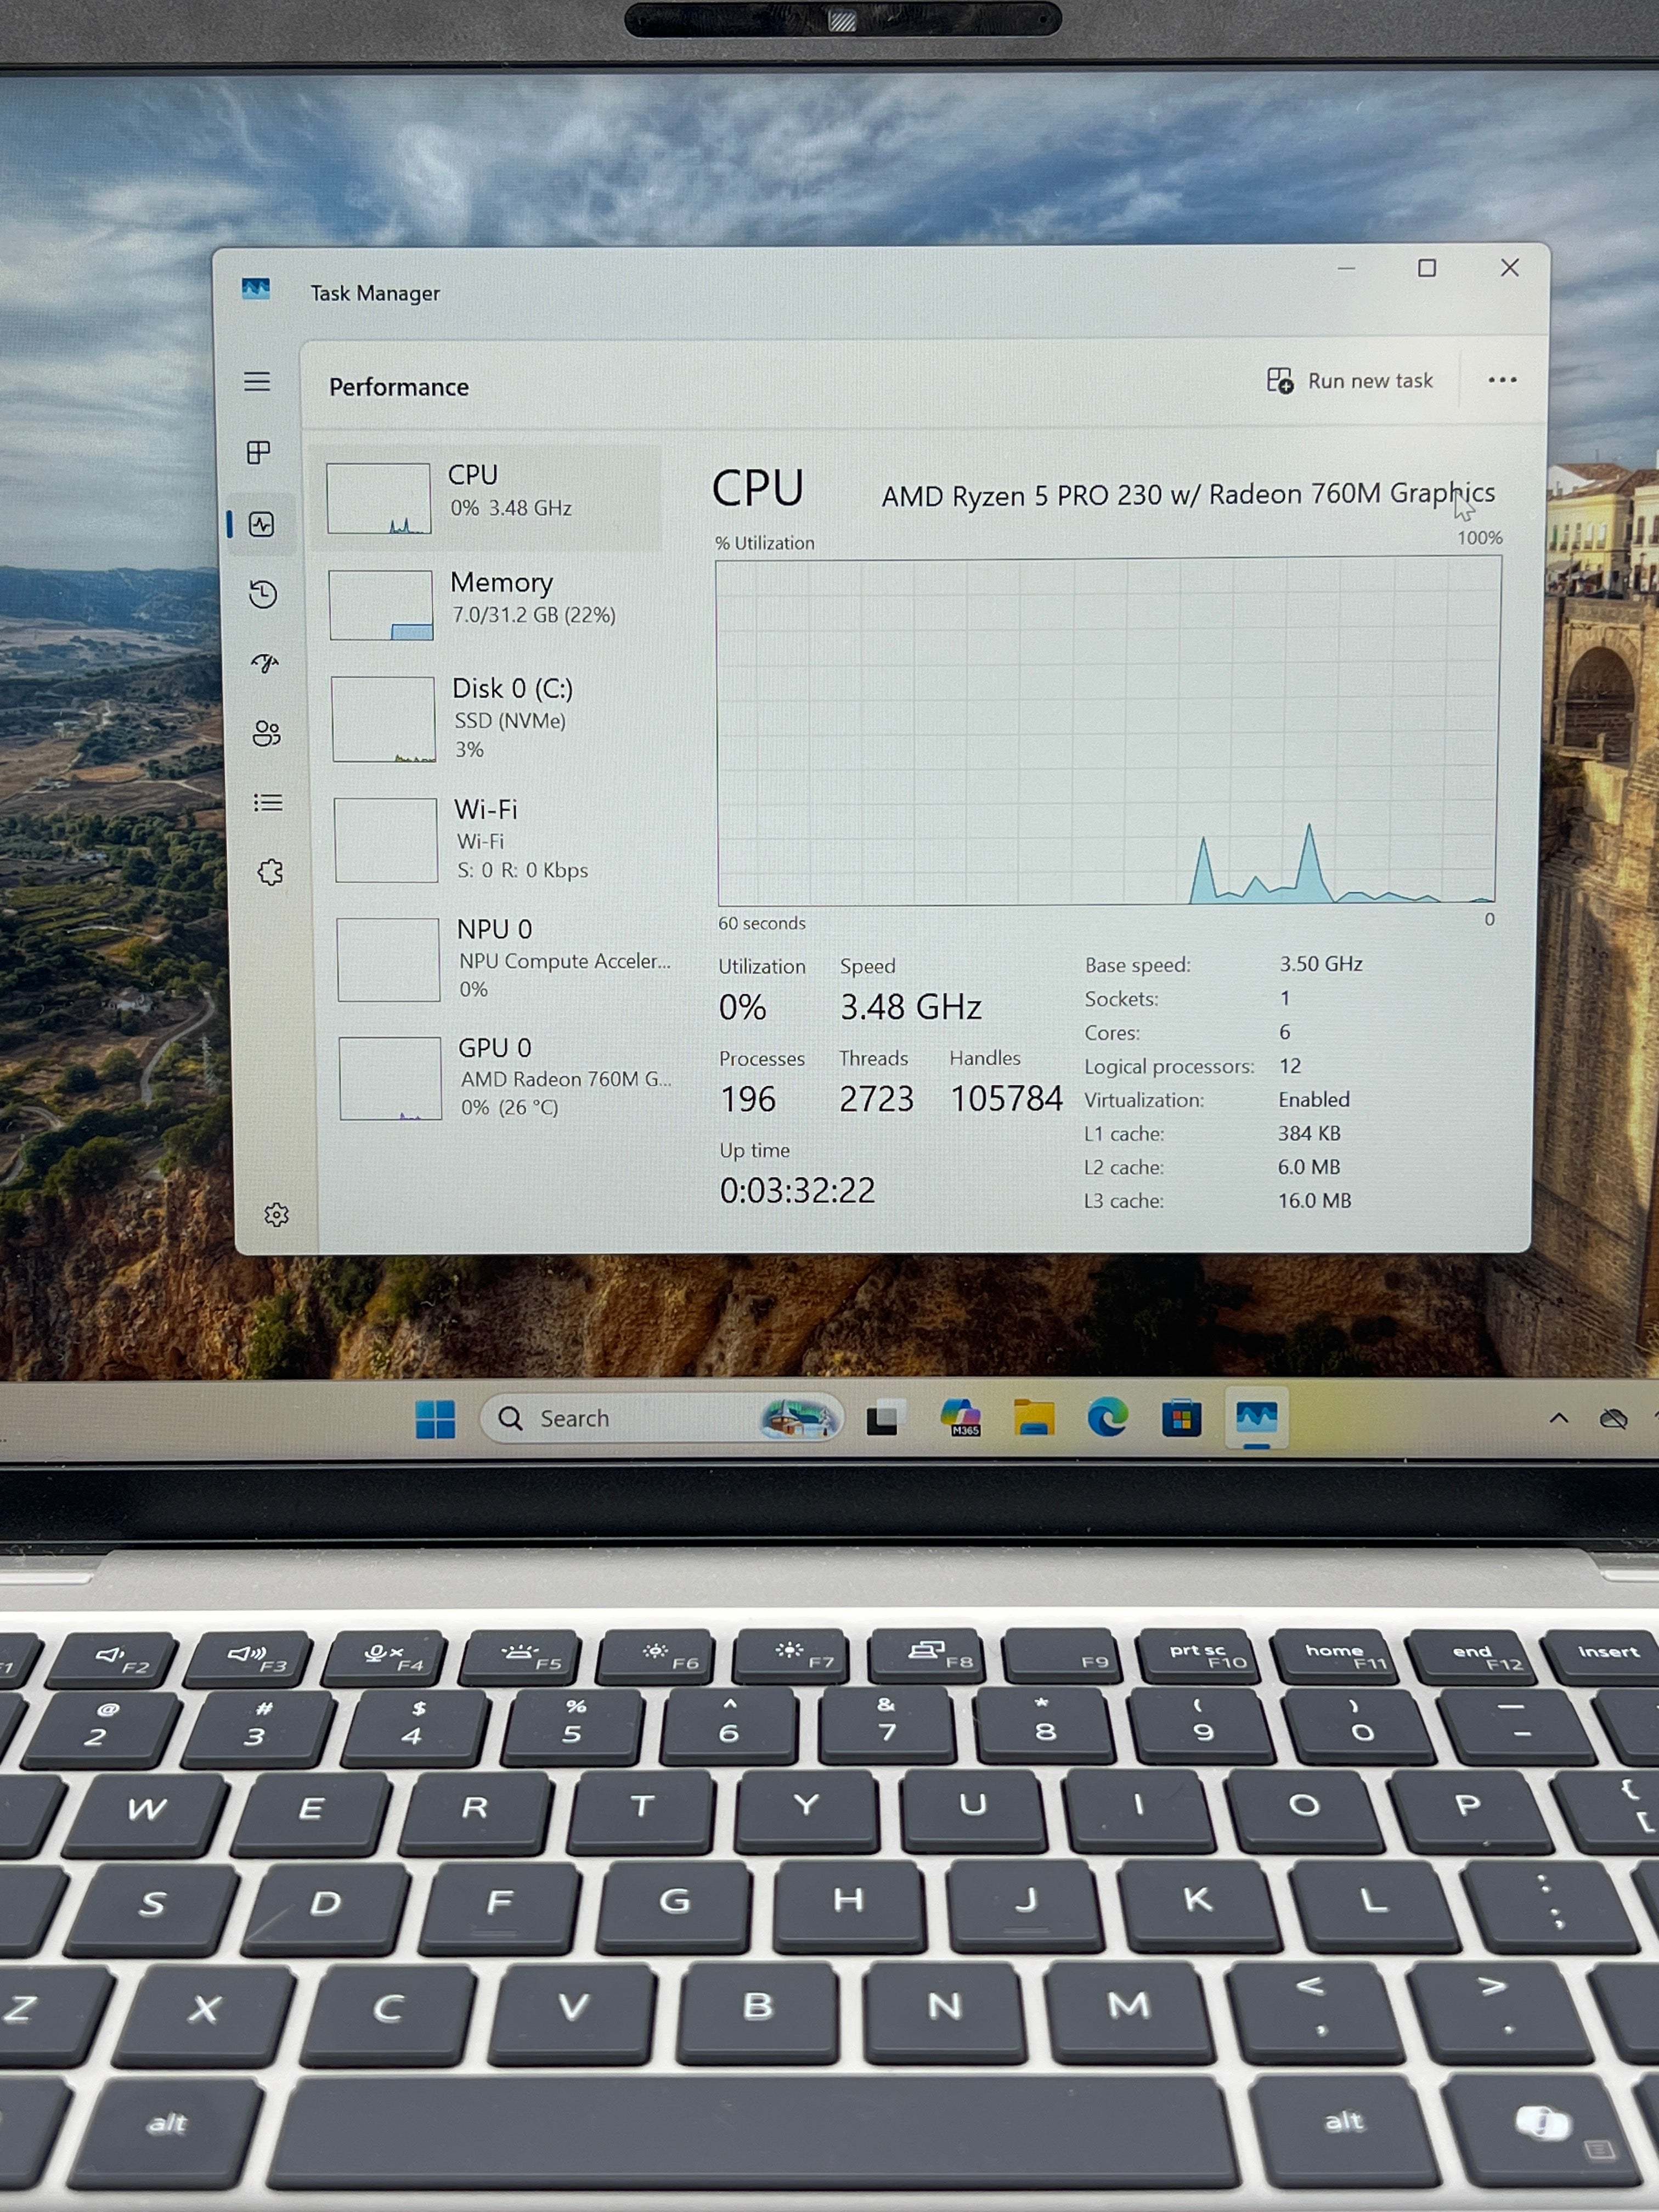Click the CPU mini graph thumbnail
This screenshot has width=1659, height=2212.
(379, 498)
